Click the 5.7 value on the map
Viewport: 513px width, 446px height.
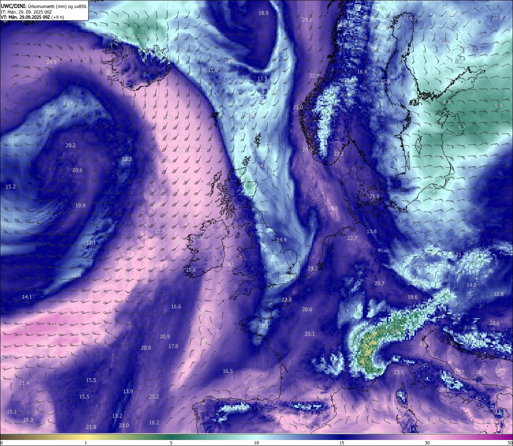coord(461,128)
